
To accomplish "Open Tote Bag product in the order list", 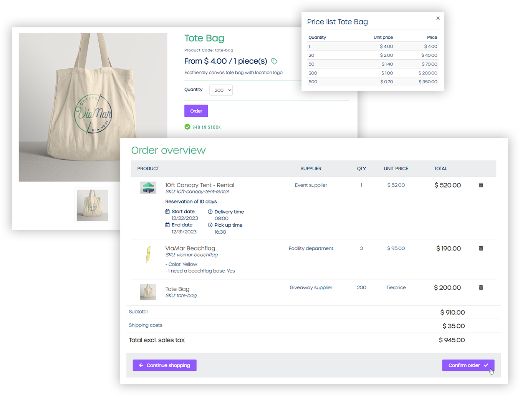I will [x=177, y=289].
